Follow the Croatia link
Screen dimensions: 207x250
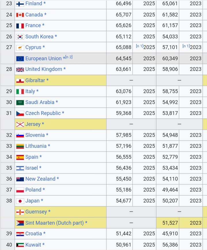tap(34, 234)
